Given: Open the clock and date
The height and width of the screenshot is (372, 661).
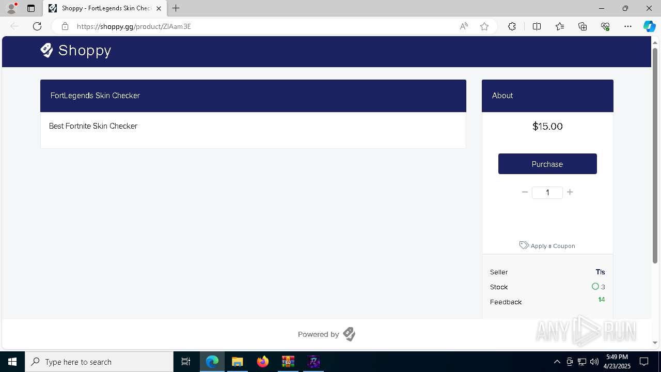Looking at the screenshot, I should coord(617,362).
